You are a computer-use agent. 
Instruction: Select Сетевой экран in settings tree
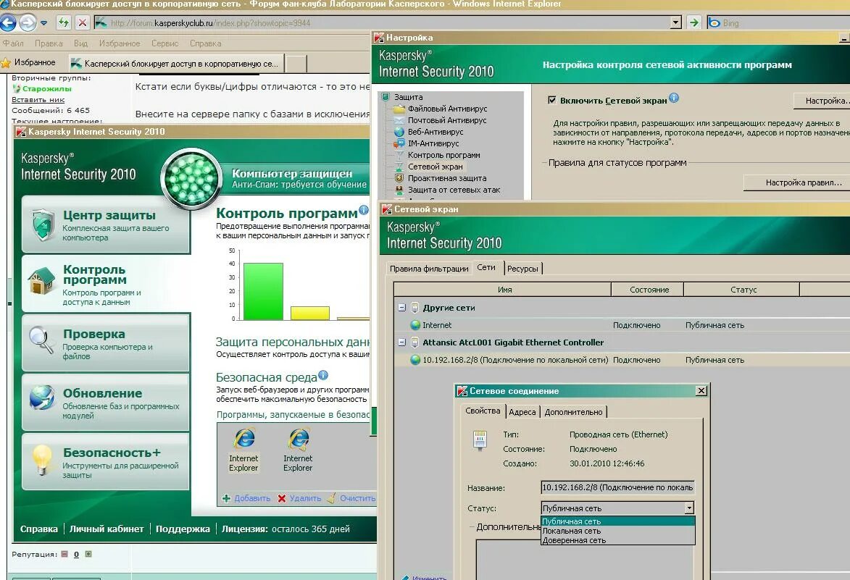[436, 167]
